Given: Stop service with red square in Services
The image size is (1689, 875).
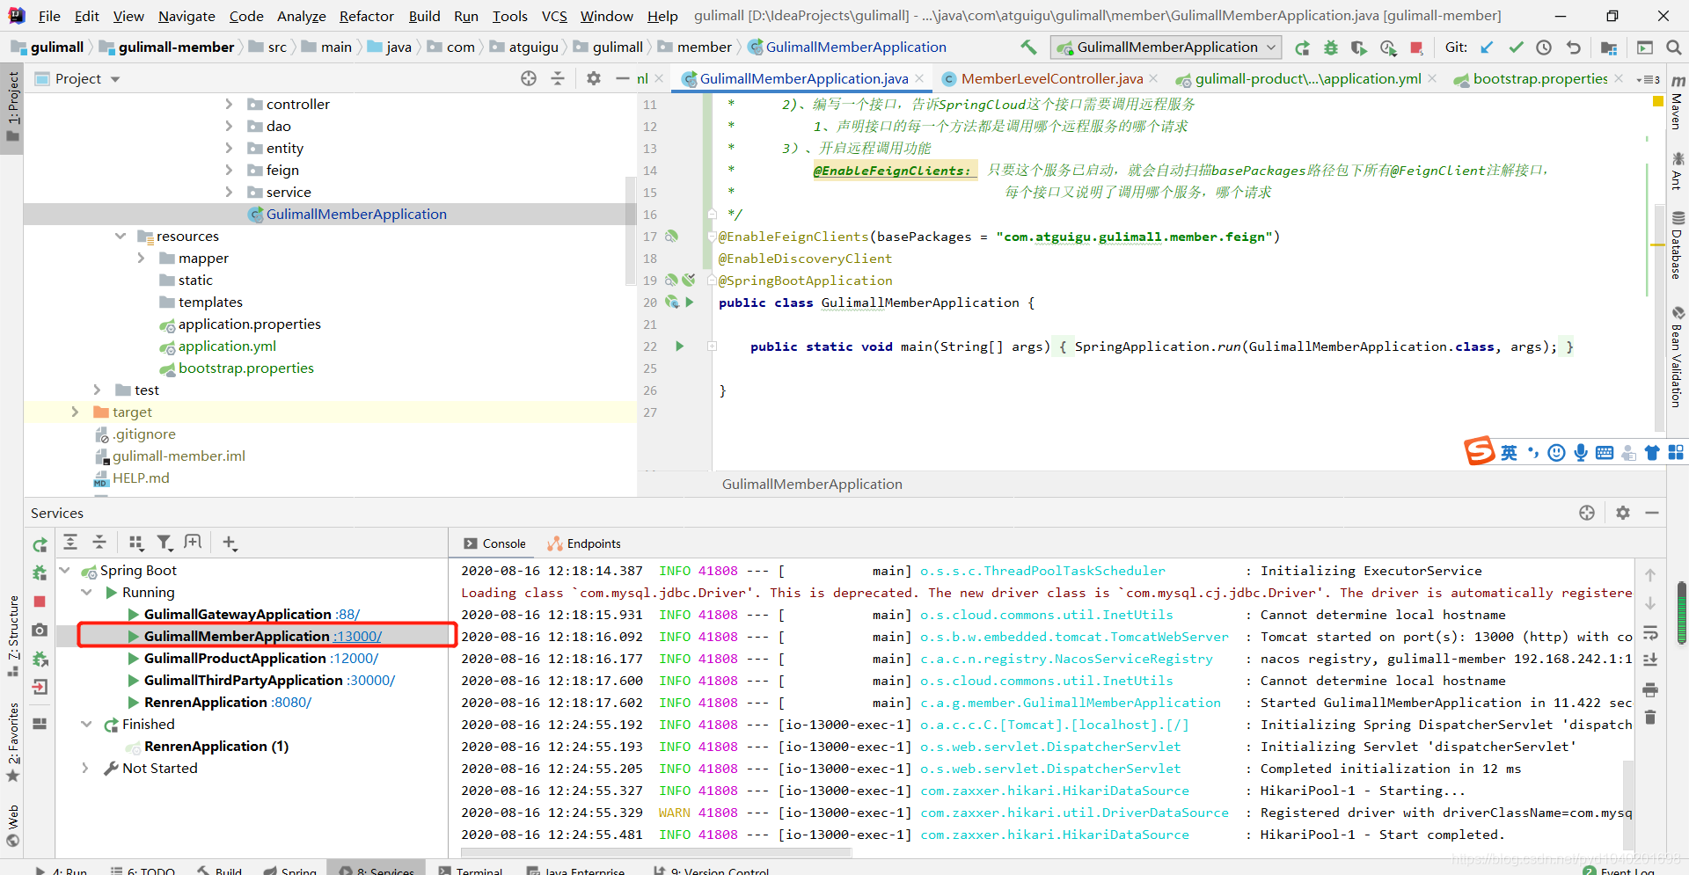Looking at the screenshot, I should [40, 602].
